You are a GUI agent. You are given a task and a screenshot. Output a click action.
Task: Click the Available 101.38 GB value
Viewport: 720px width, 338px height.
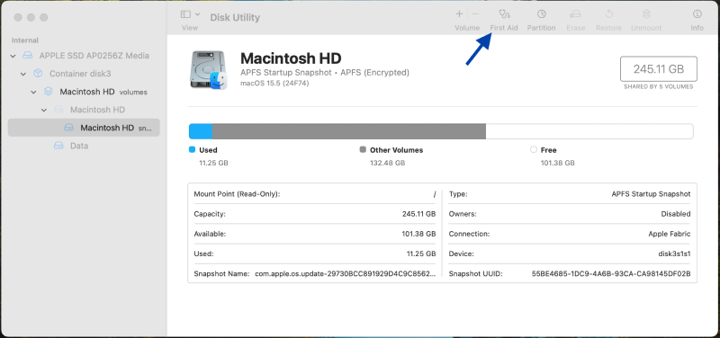418,234
